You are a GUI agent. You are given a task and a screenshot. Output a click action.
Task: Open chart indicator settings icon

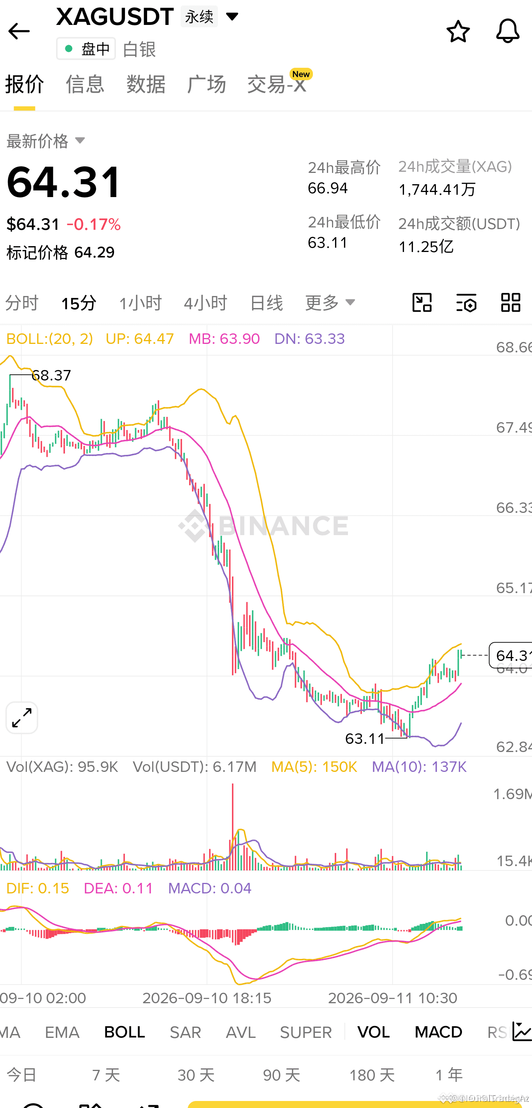point(466,302)
